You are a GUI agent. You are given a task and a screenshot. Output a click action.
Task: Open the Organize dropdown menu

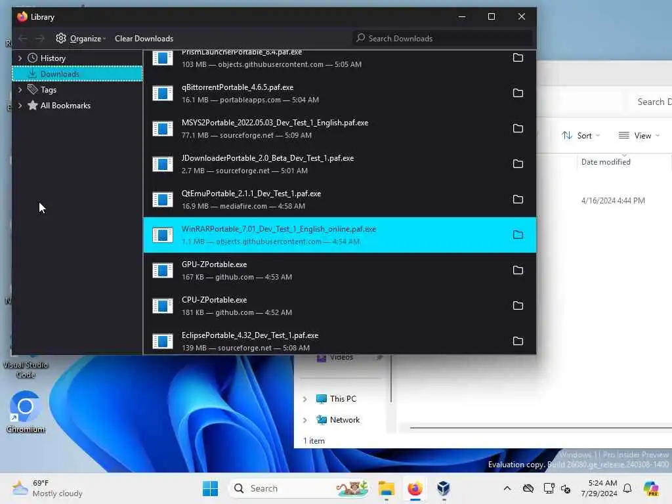(81, 39)
